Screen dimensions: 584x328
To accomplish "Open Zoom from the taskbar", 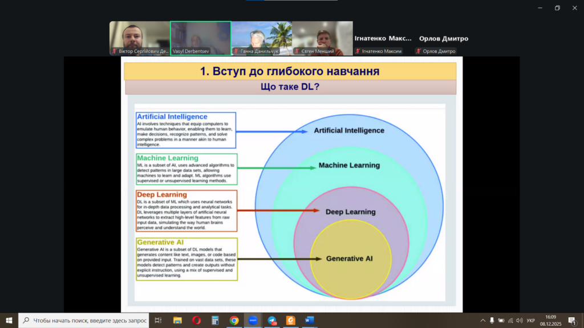I will pyautogui.click(x=253, y=320).
